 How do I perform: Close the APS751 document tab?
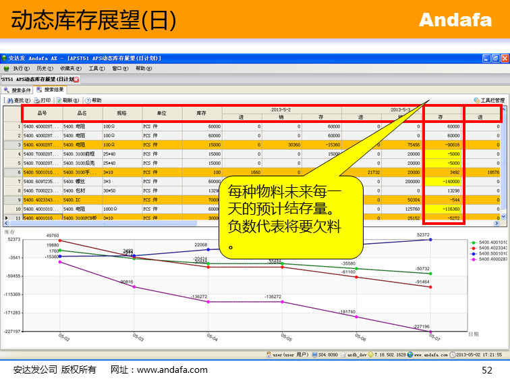76,79
